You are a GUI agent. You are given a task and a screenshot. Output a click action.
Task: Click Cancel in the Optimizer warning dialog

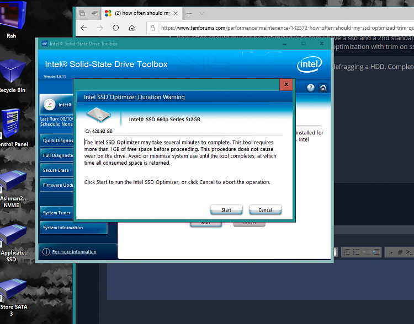click(266, 210)
